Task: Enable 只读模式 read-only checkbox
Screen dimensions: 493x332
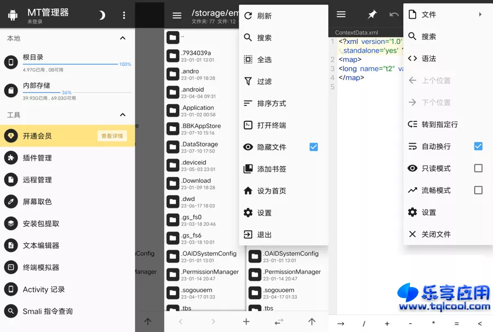Action: coord(478,168)
